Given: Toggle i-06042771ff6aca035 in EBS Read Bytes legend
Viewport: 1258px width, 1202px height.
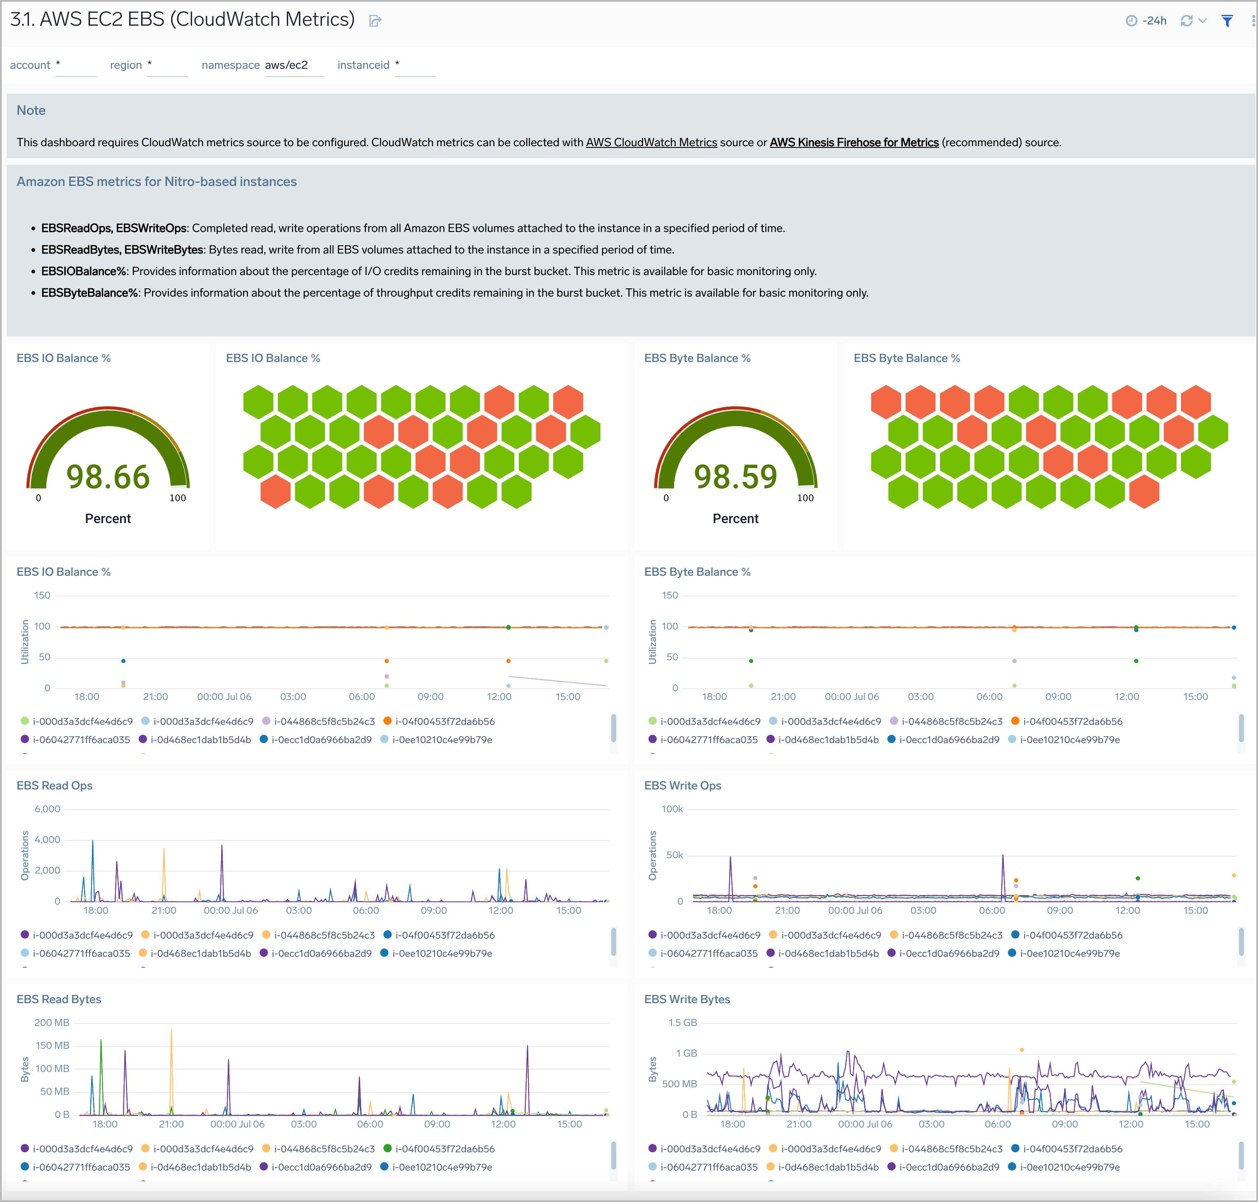Looking at the screenshot, I should coord(75,1167).
